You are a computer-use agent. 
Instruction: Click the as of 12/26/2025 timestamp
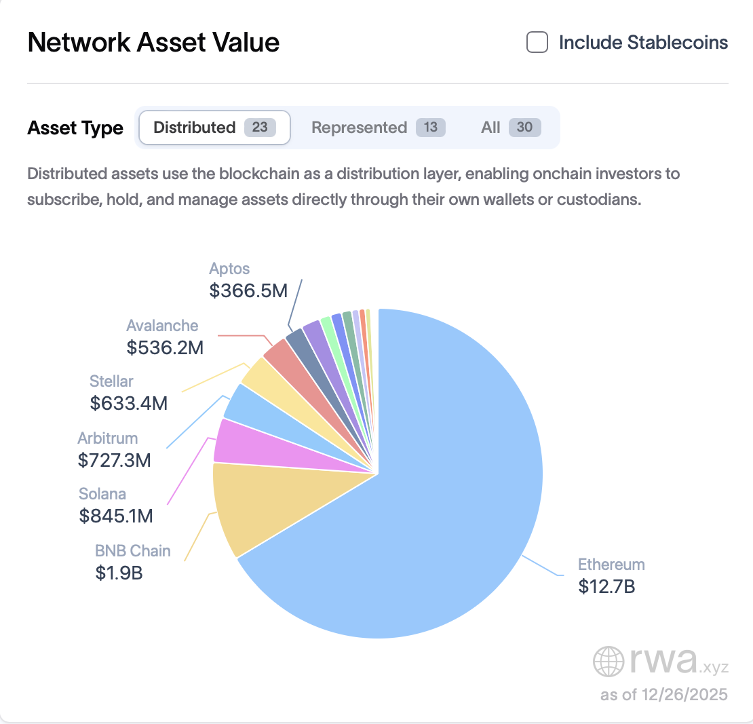(663, 694)
